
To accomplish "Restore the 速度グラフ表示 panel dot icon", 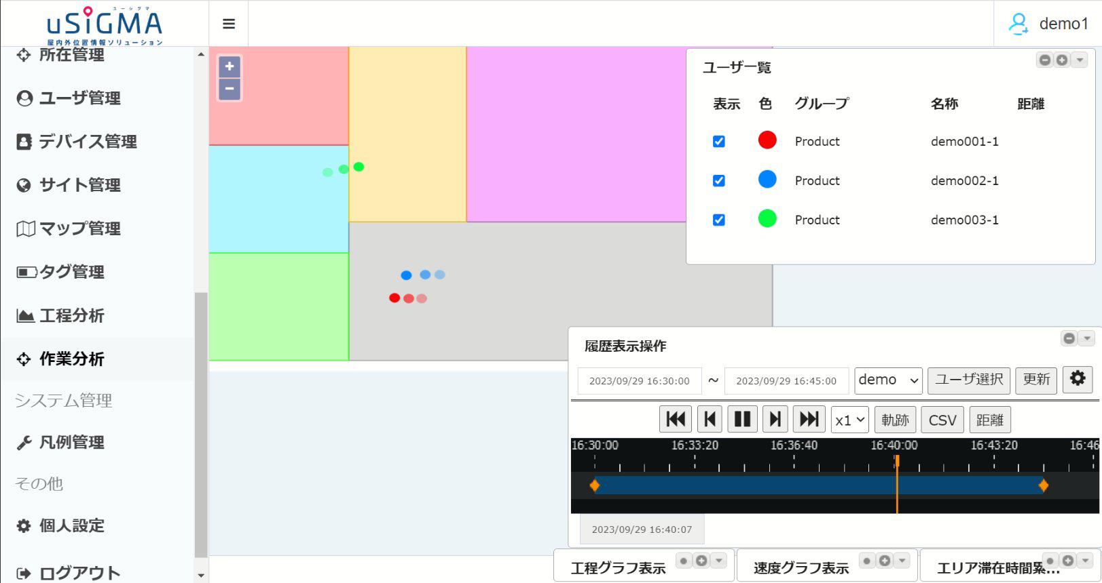I will [867, 561].
